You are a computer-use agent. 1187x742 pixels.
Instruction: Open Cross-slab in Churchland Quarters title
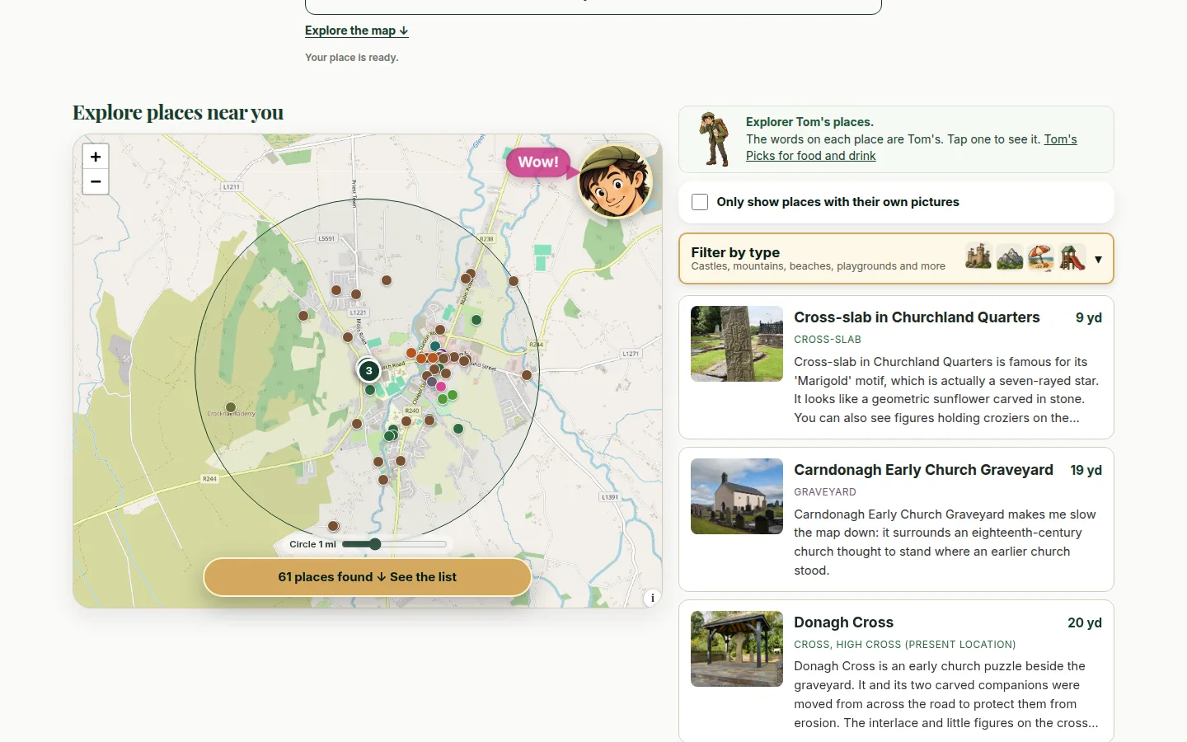tap(917, 317)
